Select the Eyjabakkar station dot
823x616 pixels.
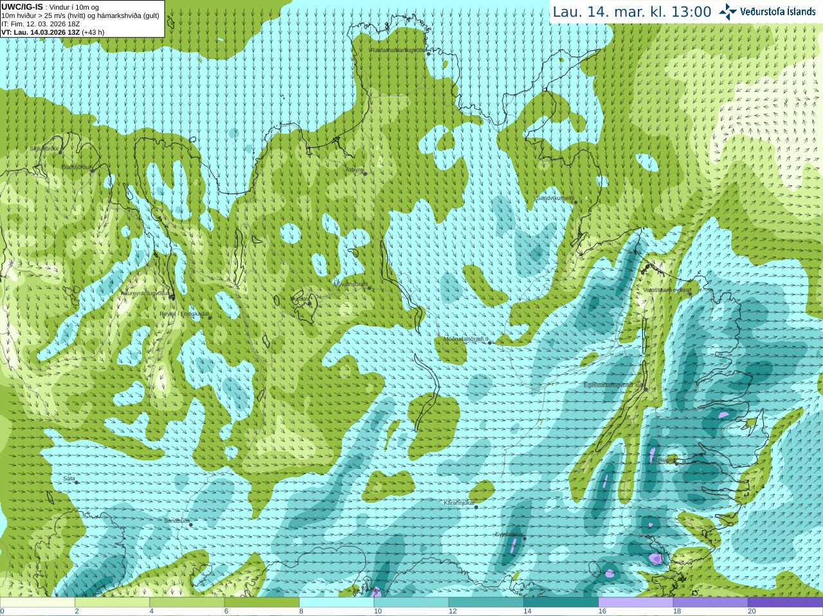coord(525,538)
